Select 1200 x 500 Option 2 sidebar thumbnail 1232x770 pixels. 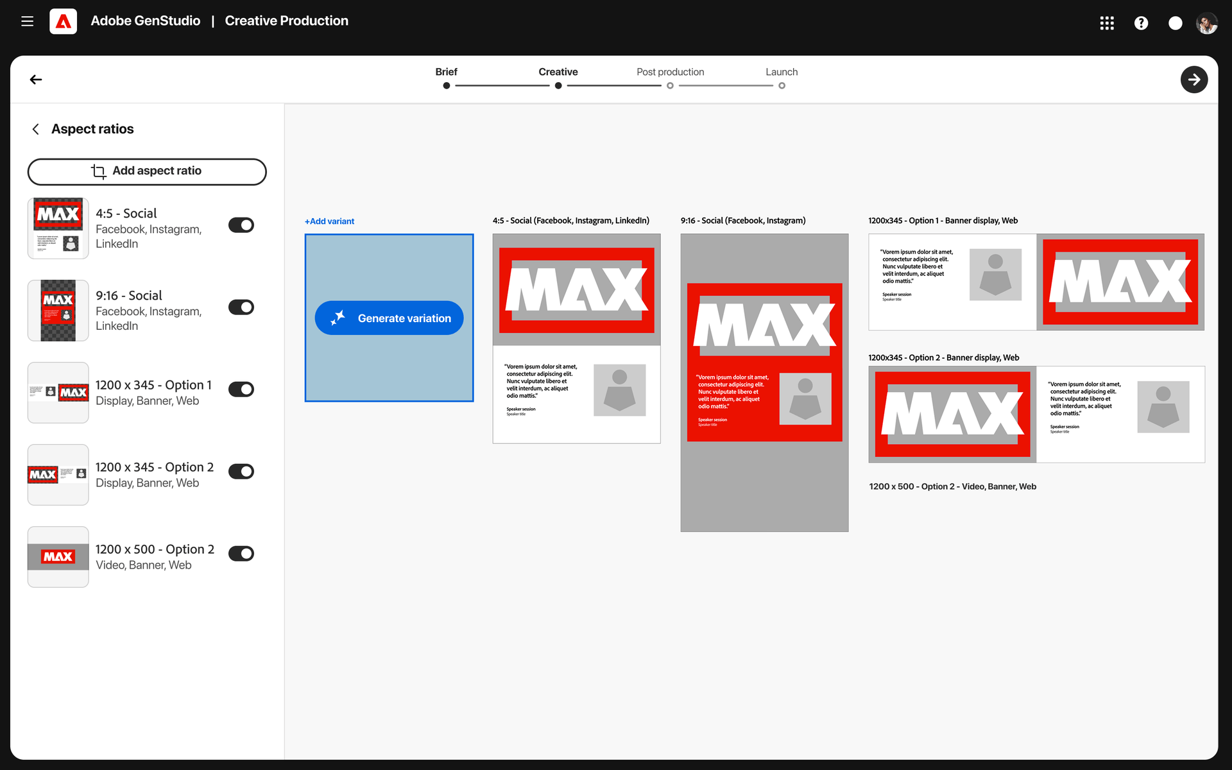coord(58,557)
